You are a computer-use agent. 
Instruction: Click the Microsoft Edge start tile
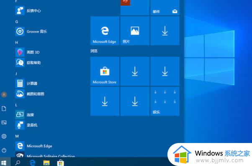[105, 31]
